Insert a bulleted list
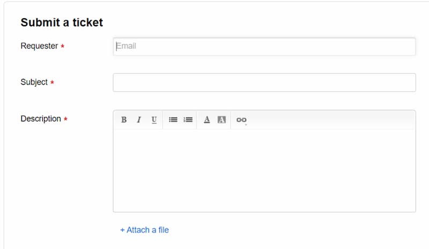The image size is (429, 249). [173, 120]
